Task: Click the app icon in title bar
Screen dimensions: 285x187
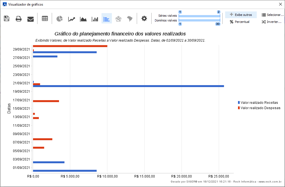Action: (4, 4)
